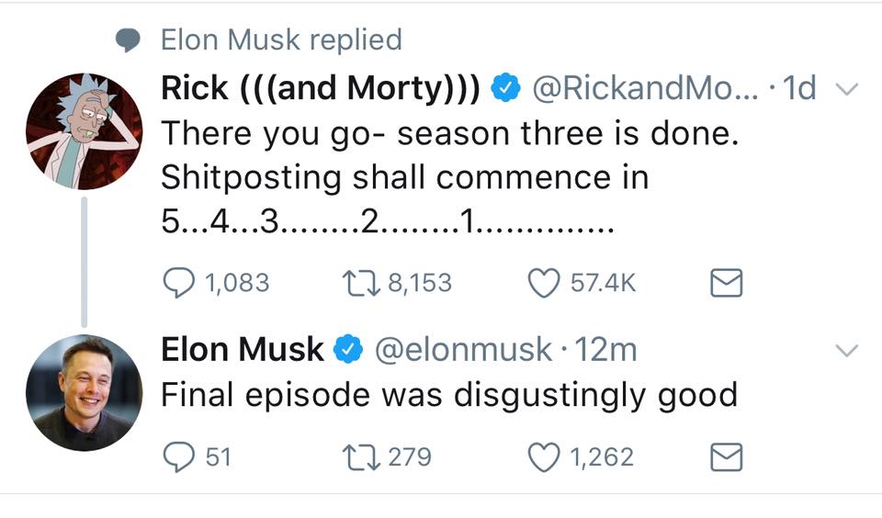The height and width of the screenshot is (518, 882).
Task: Open the 'Elon Musk replied' context label
Action: pyautogui.click(x=281, y=39)
